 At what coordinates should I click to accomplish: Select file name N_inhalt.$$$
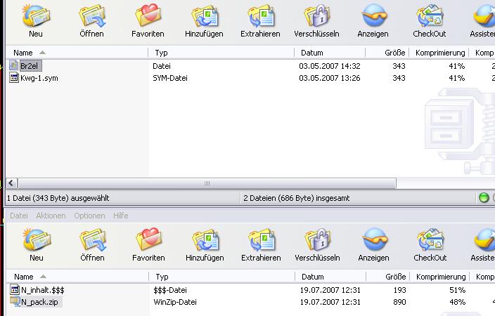point(43,290)
